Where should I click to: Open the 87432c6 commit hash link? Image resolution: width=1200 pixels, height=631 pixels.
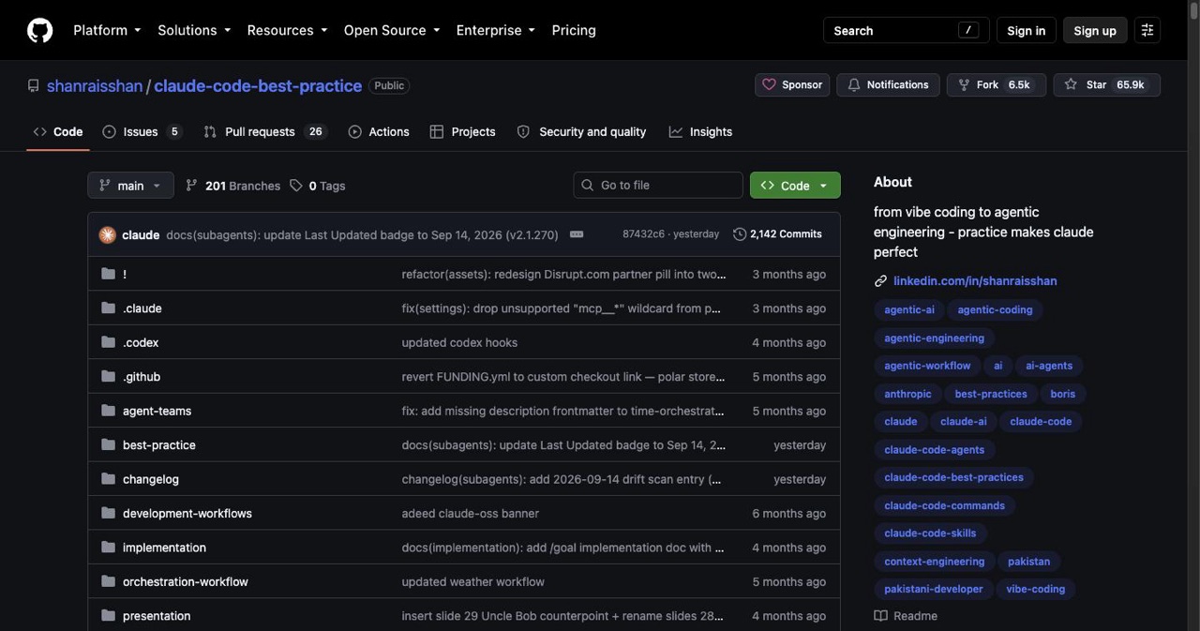(x=643, y=234)
